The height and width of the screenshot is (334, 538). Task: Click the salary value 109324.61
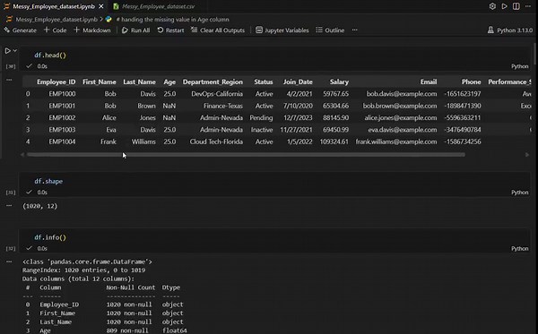(x=334, y=141)
